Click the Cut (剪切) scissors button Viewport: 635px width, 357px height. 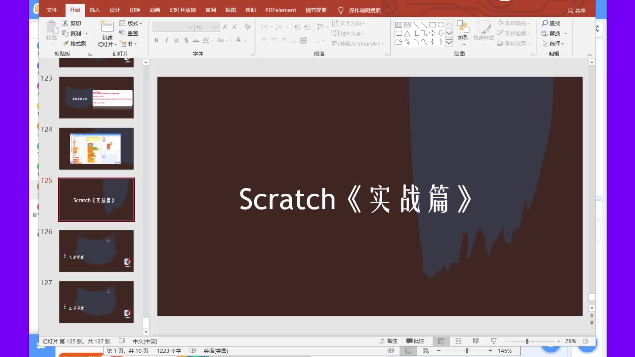[72, 23]
